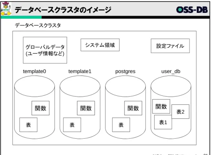Select the データベースクラスタ label above the diagram

38,25
